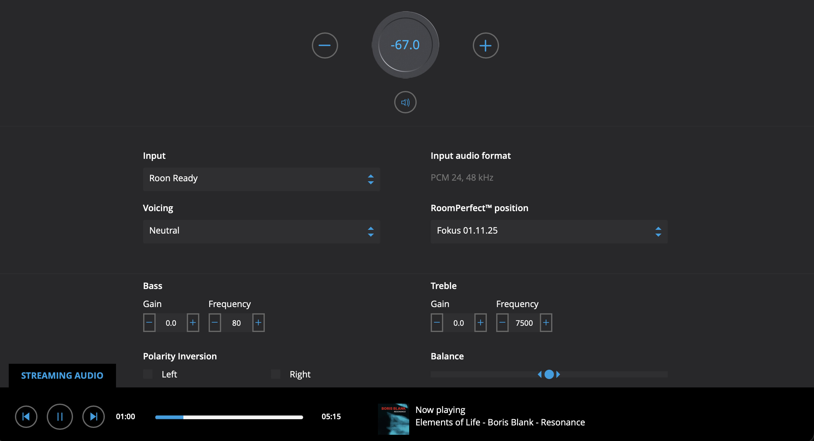The width and height of the screenshot is (814, 441).
Task: Increase the Bass gain value
Action: point(193,322)
